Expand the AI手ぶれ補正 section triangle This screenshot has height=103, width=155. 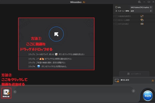point(114,24)
